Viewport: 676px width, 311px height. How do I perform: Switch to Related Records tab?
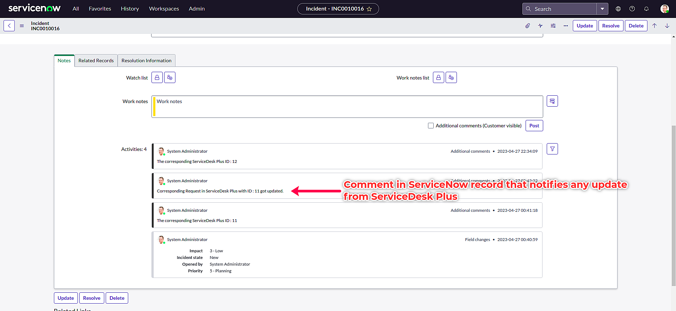(96, 61)
